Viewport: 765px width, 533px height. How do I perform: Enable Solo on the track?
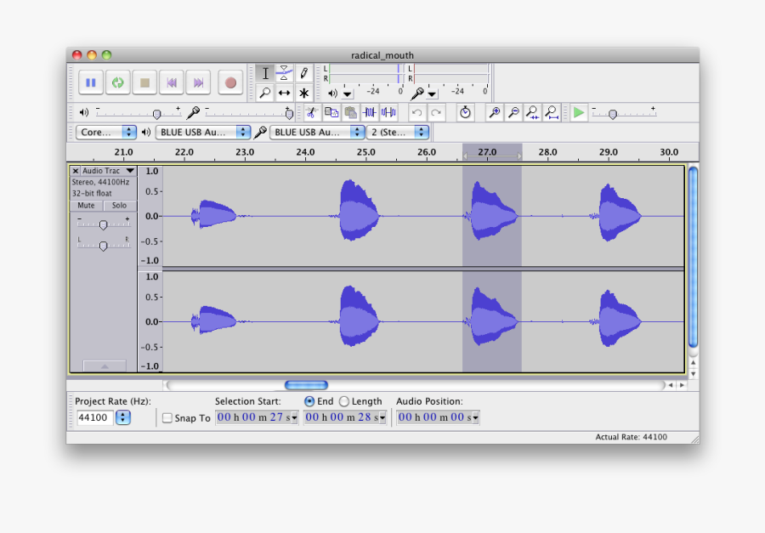tap(119, 205)
